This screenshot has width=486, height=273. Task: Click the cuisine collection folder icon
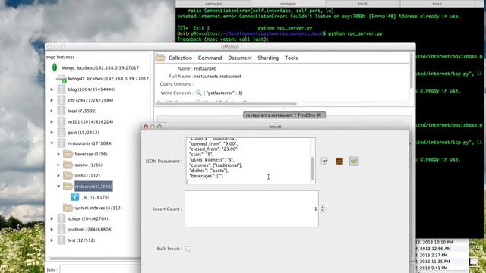click(x=68, y=165)
